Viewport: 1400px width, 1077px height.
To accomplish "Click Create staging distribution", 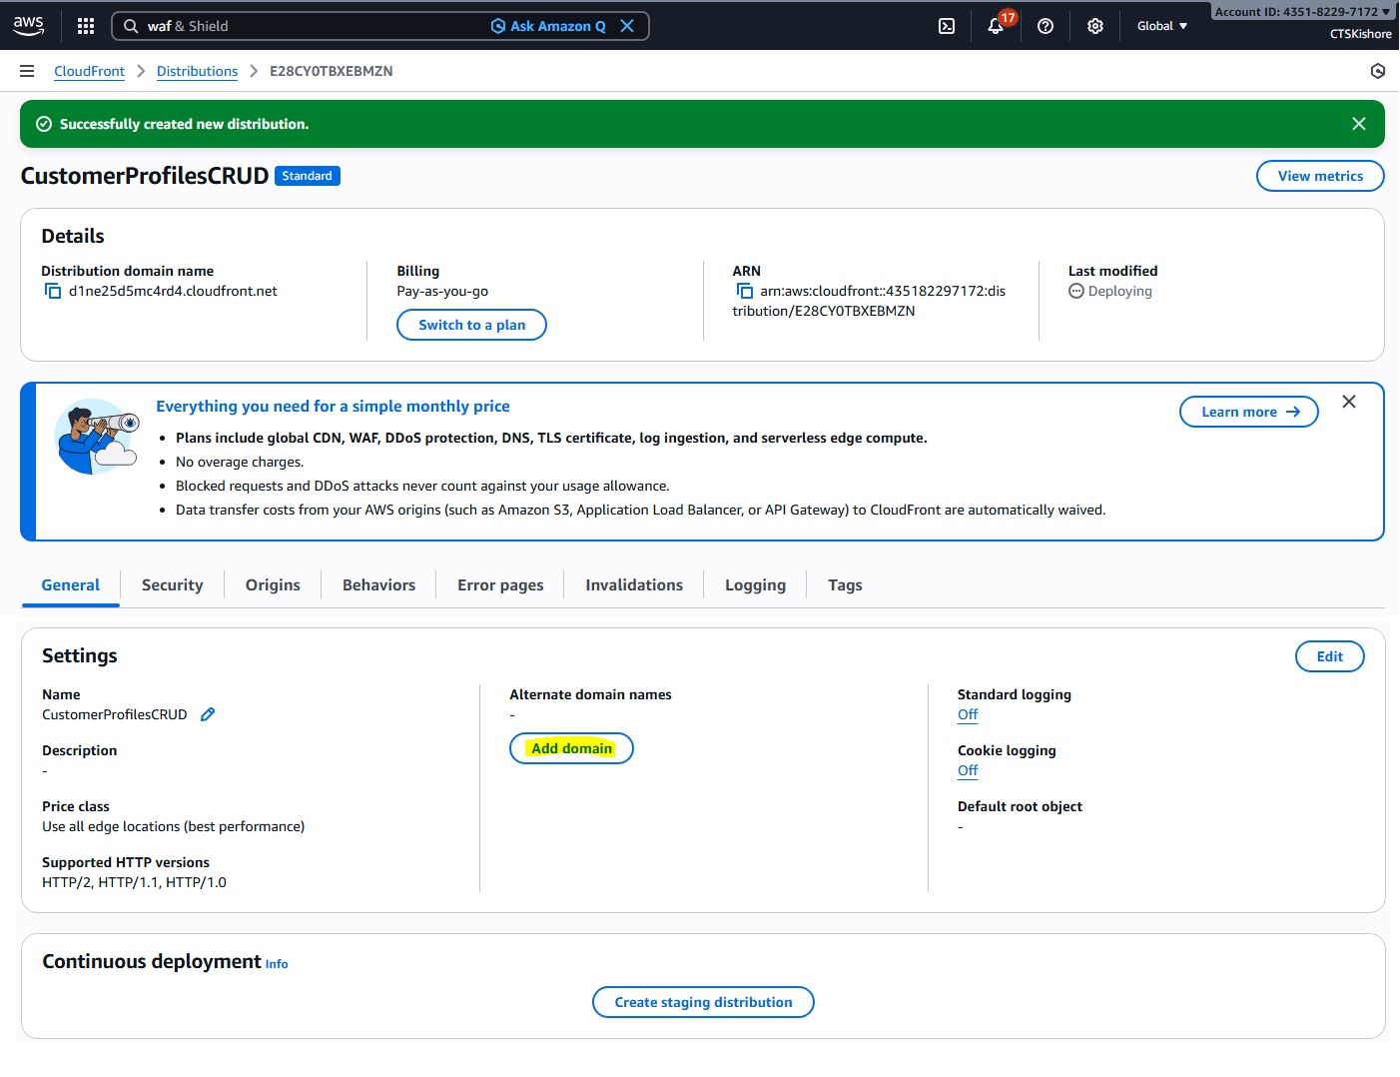I will 703,1002.
